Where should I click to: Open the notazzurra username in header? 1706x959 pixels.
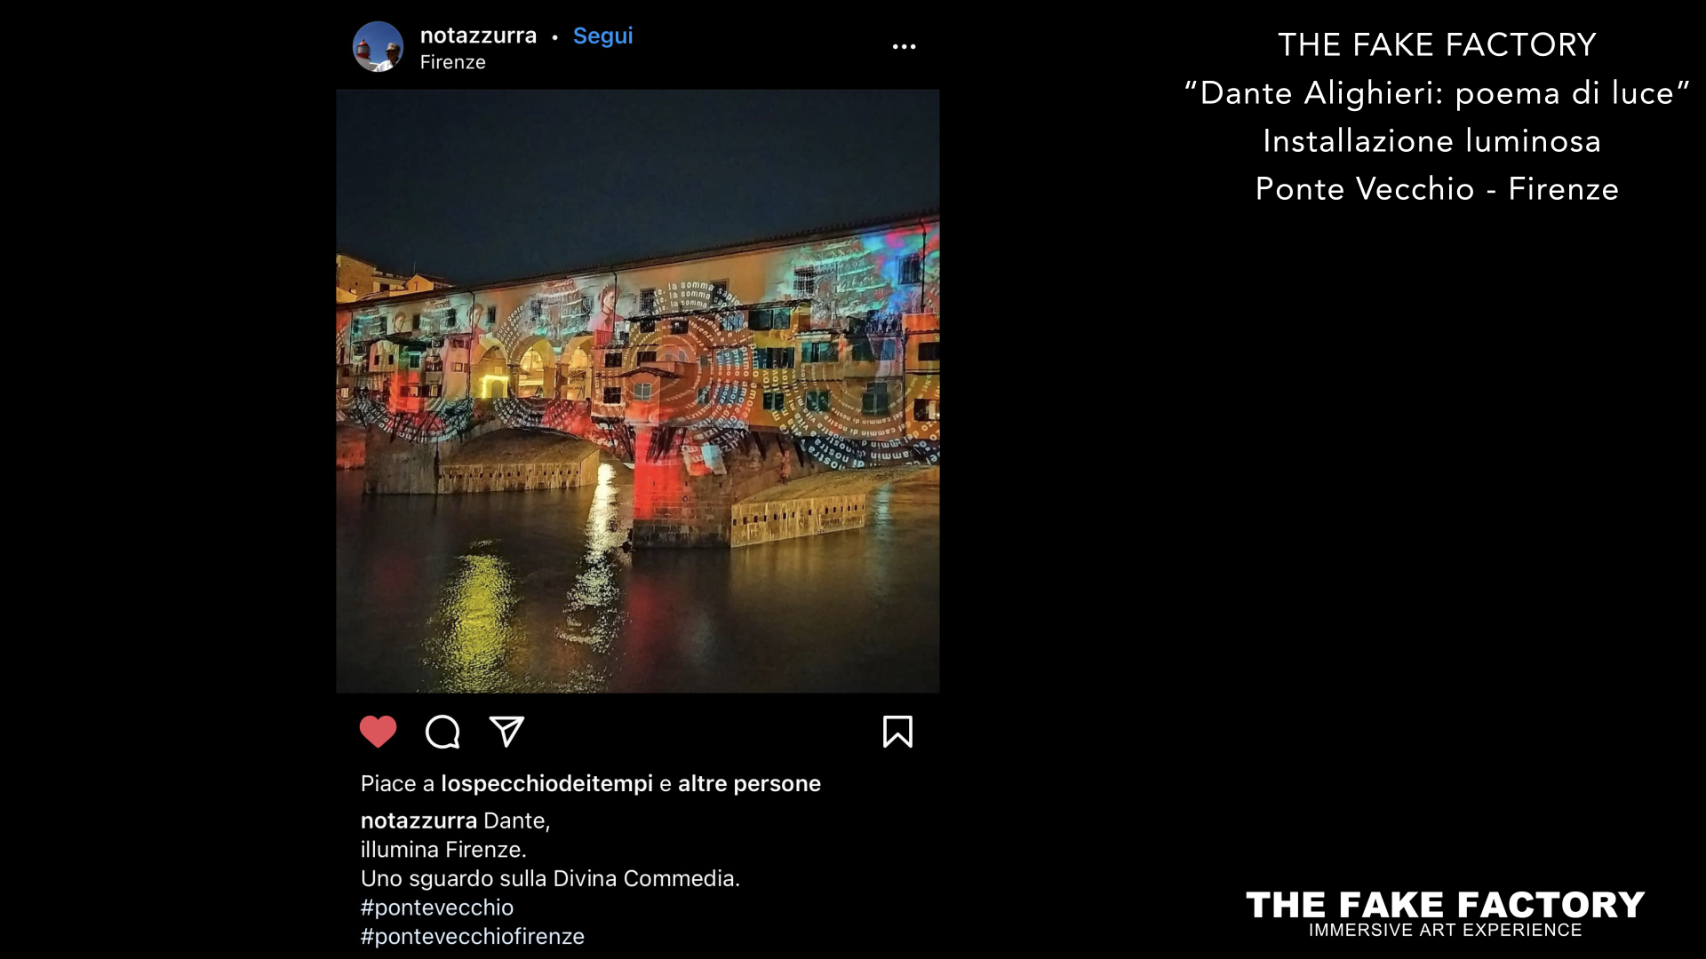point(478,36)
